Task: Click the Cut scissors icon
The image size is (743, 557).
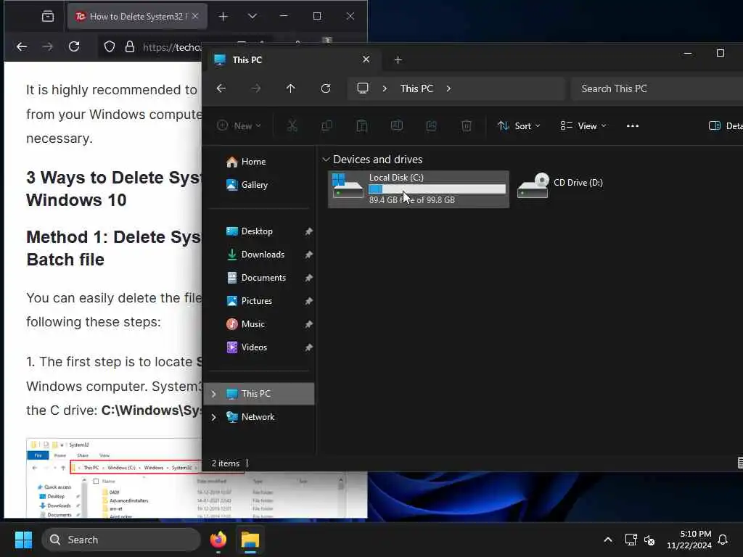Action: 292,125
